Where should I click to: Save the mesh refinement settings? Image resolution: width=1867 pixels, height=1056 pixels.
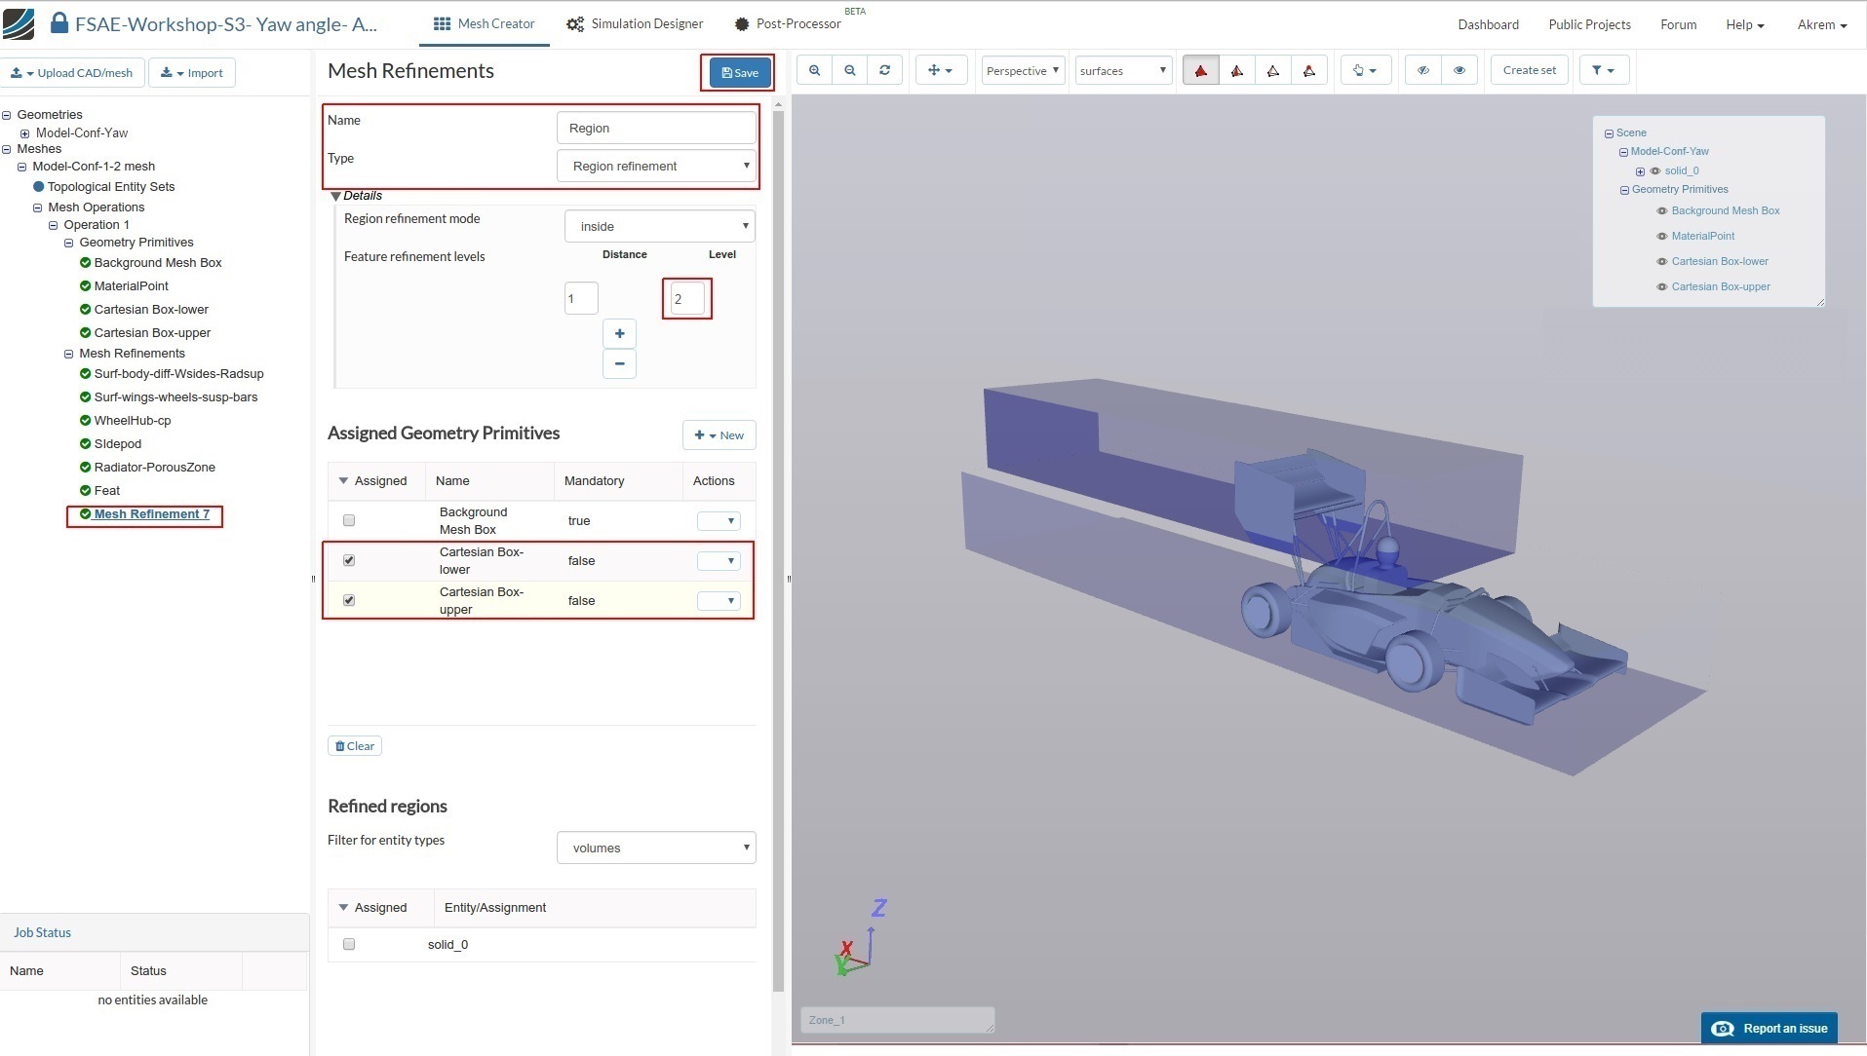739,72
